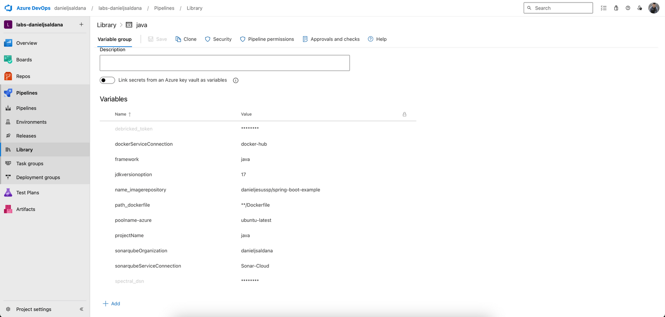Viewport: 665px width, 317px height.
Task: Click the **/Dockerfile value
Action: 255,205
